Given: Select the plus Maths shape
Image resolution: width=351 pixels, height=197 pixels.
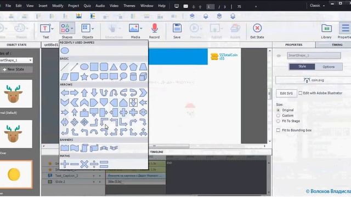Looking at the screenshot, I should point(65,164).
